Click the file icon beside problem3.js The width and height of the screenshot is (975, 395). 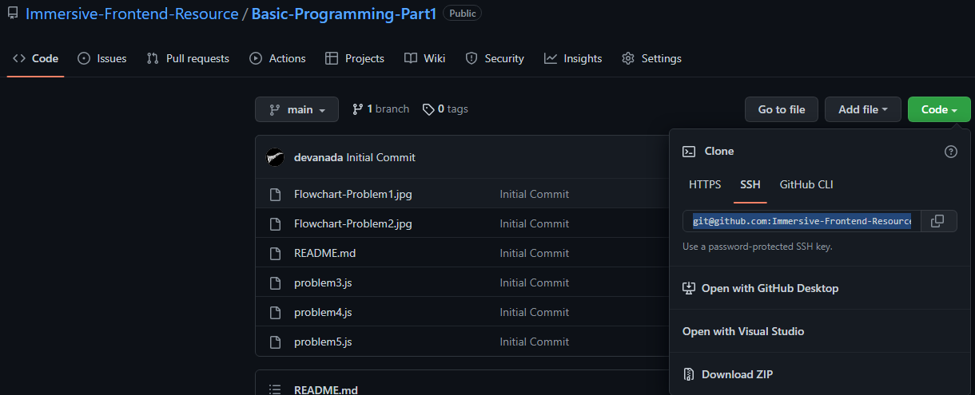point(275,282)
